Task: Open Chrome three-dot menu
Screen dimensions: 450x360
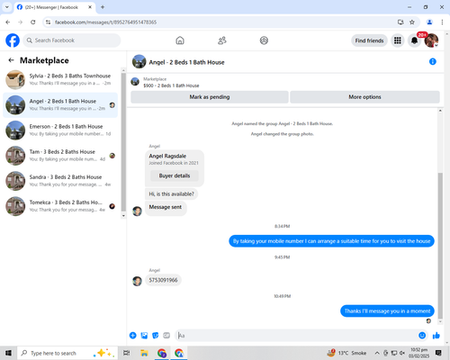Action: [442, 22]
